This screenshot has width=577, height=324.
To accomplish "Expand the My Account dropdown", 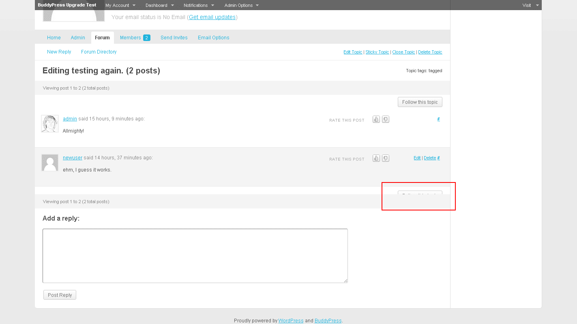I will click(120, 5).
